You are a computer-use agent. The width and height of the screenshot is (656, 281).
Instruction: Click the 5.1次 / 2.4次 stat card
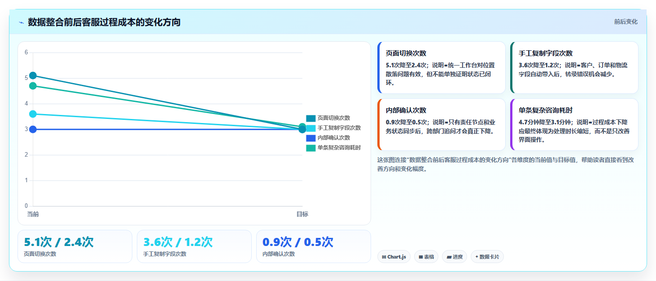tap(75, 246)
